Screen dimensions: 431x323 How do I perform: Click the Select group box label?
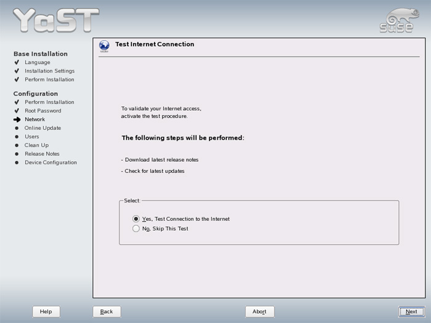point(132,201)
